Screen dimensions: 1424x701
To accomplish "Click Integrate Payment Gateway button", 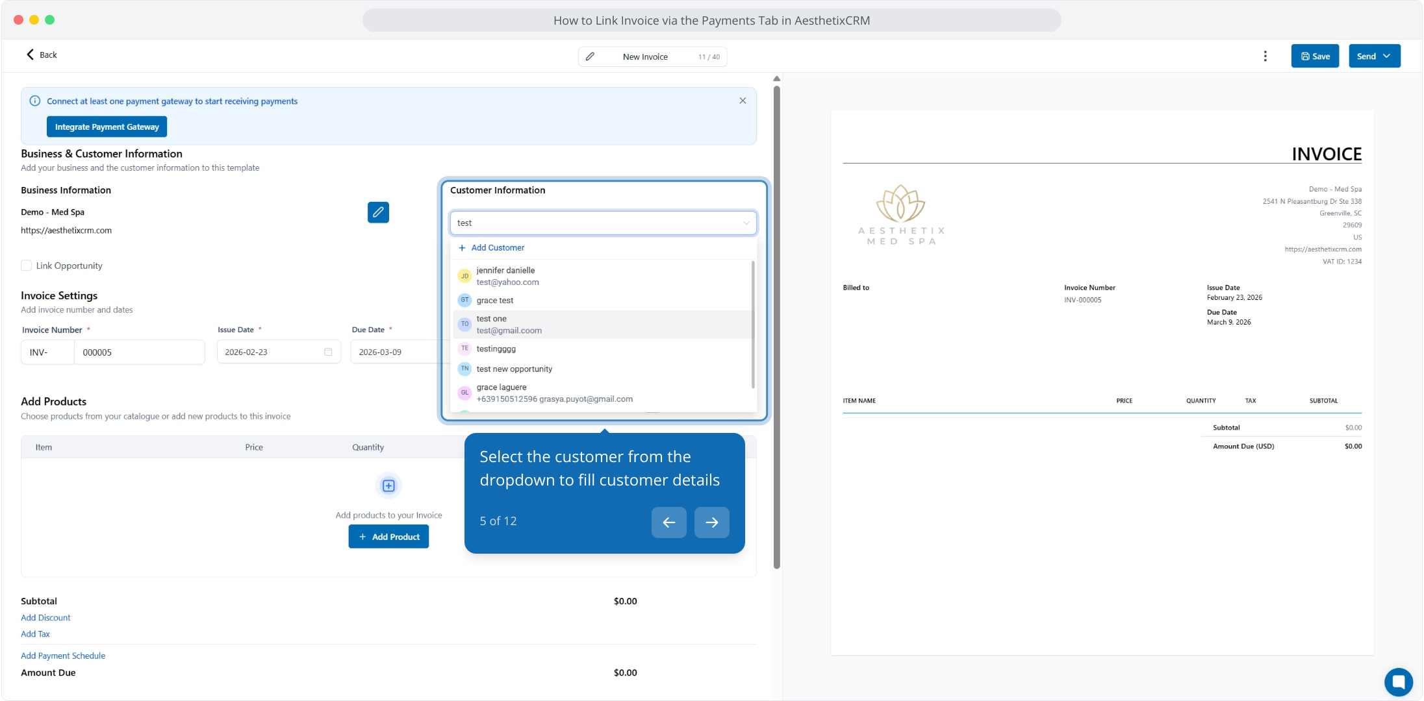I will pyautogui.click(x=107, y=127).
